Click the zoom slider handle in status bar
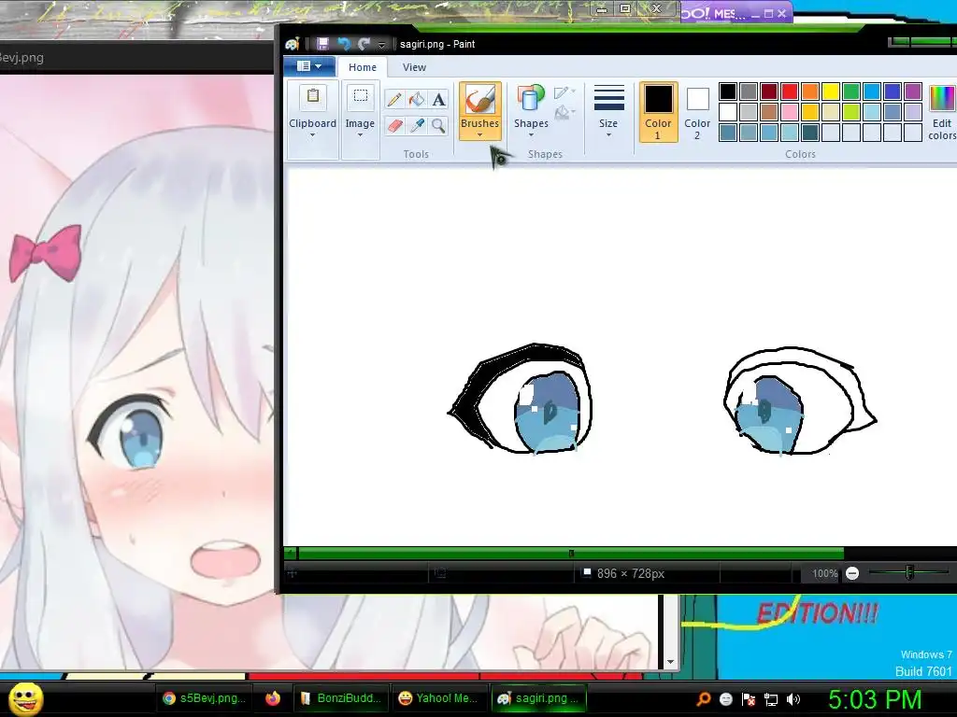957x717 pixels. (909, 573)
